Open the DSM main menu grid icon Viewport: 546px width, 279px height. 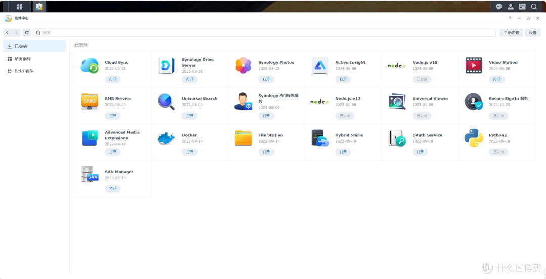(20, 7)
